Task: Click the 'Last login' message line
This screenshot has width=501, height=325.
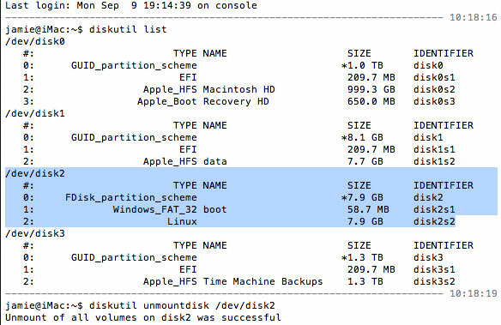Action: click(x=131, y=5)
